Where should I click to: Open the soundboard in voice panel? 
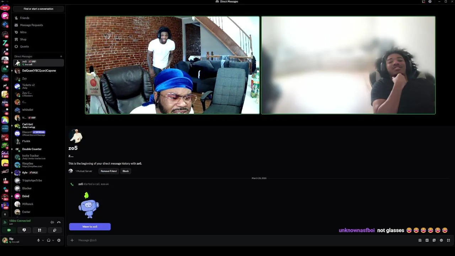(55, 230)
